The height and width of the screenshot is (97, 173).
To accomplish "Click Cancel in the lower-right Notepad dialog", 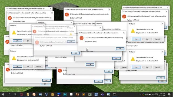I will tap(157, 67).
